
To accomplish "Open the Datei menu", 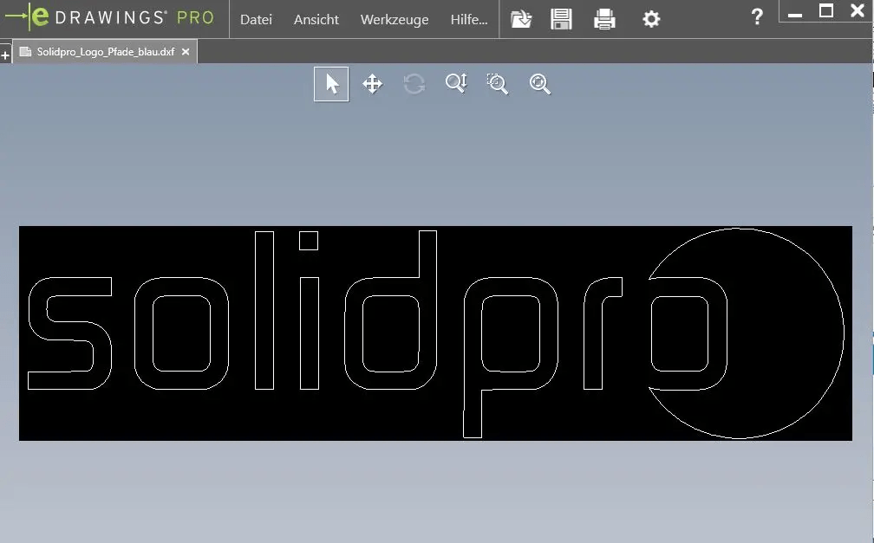I will tap(256, 19).
